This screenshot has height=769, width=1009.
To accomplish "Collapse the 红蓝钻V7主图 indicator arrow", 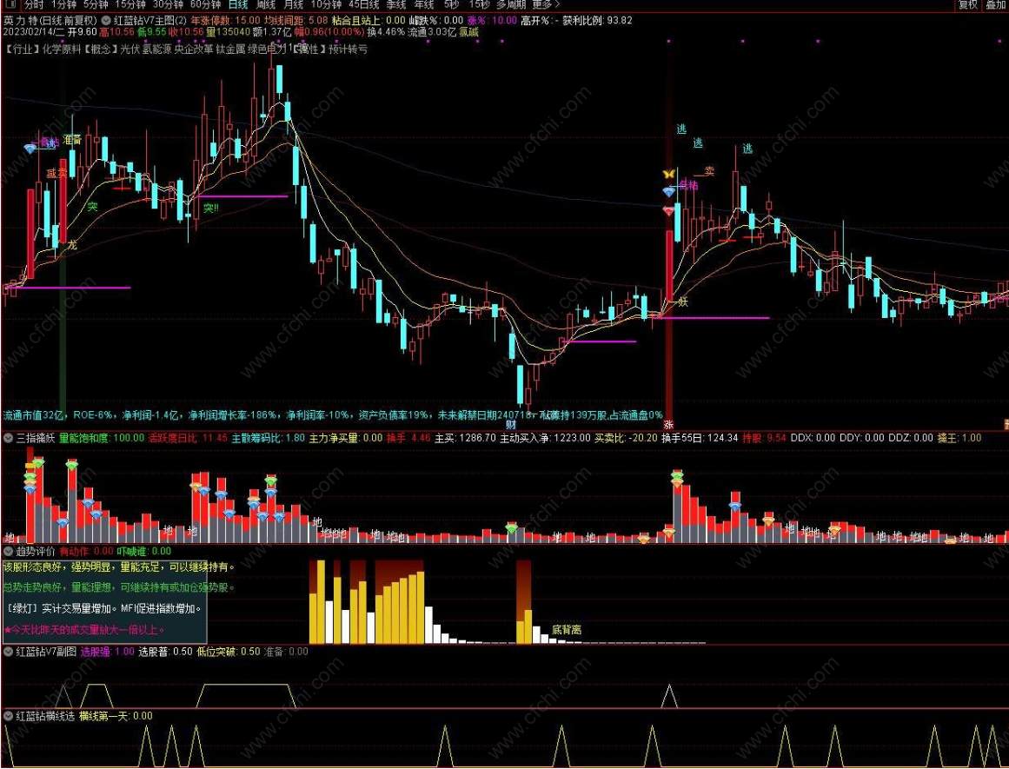I will 106,20.
